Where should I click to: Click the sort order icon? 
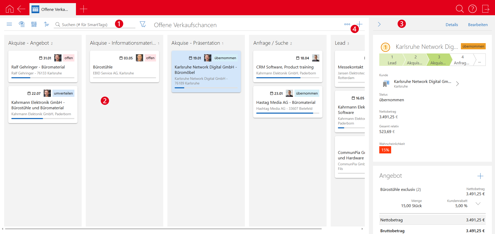pos(47,24)
